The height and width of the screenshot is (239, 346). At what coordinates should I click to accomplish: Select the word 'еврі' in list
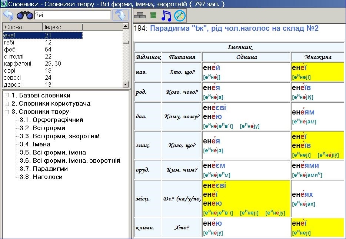(x=10, y=71)
